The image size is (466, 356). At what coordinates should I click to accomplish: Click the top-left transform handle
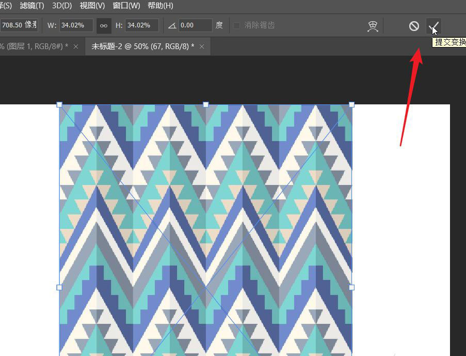(x=59, y=104)
